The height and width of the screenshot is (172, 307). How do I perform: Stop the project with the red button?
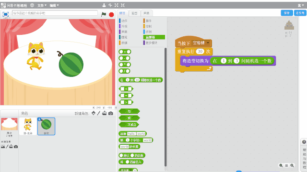(111, 14)
